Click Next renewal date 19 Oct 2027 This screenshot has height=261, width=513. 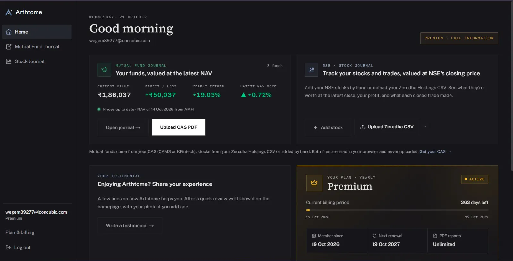[386, 244]
